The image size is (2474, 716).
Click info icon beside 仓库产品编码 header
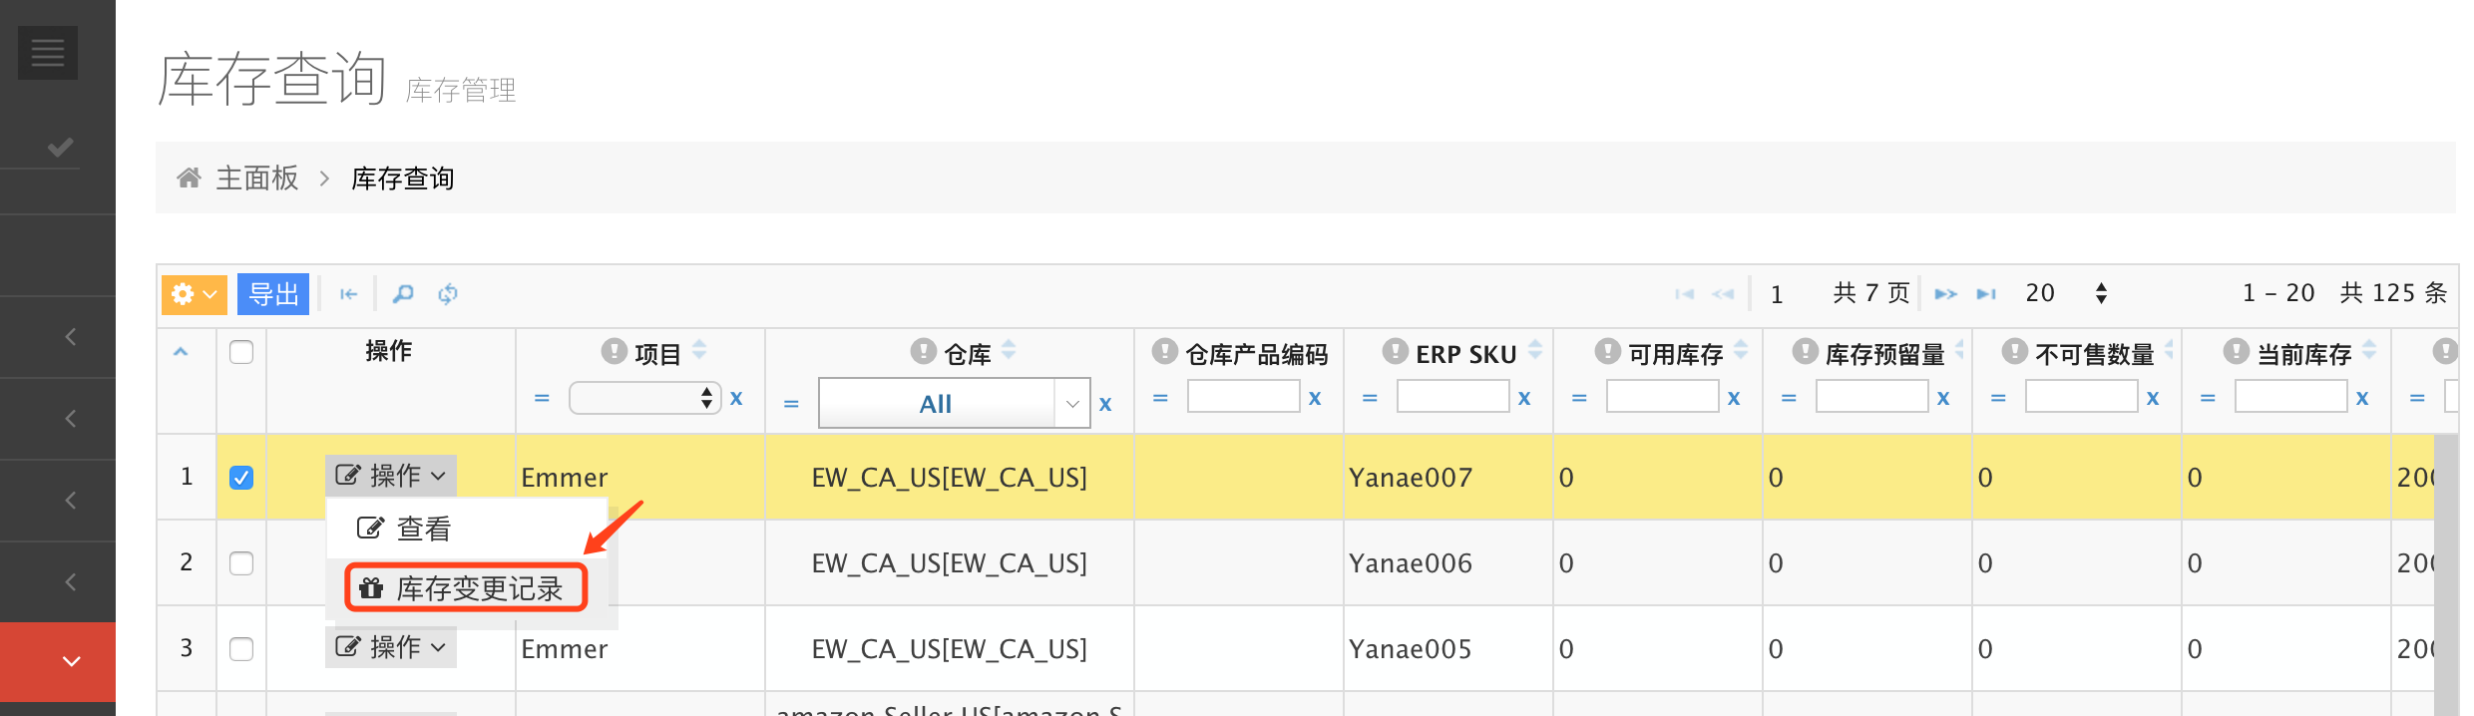(1164, 351)
